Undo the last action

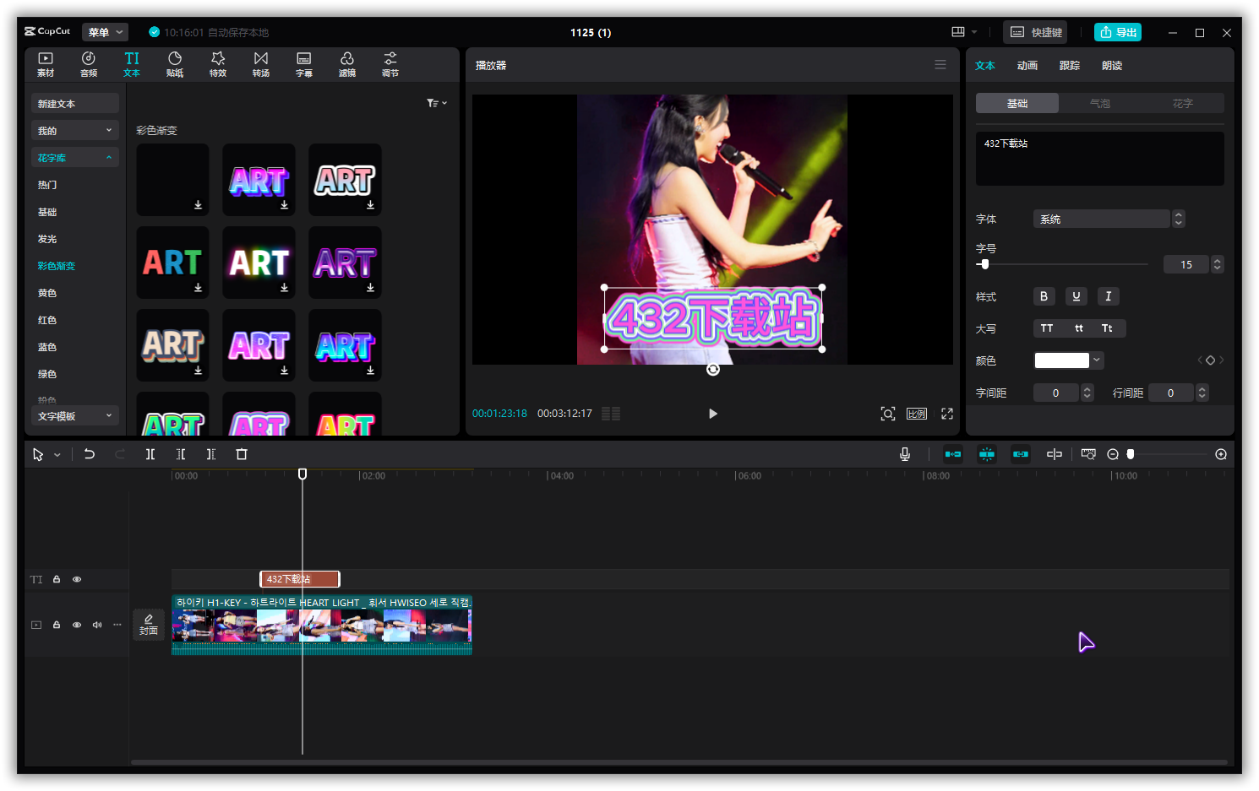[x=90, y=454]
